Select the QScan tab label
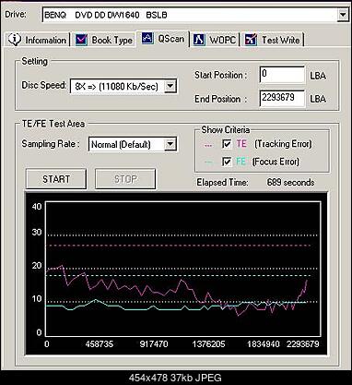This screenshot has width=352, height=385. point(171,39)
